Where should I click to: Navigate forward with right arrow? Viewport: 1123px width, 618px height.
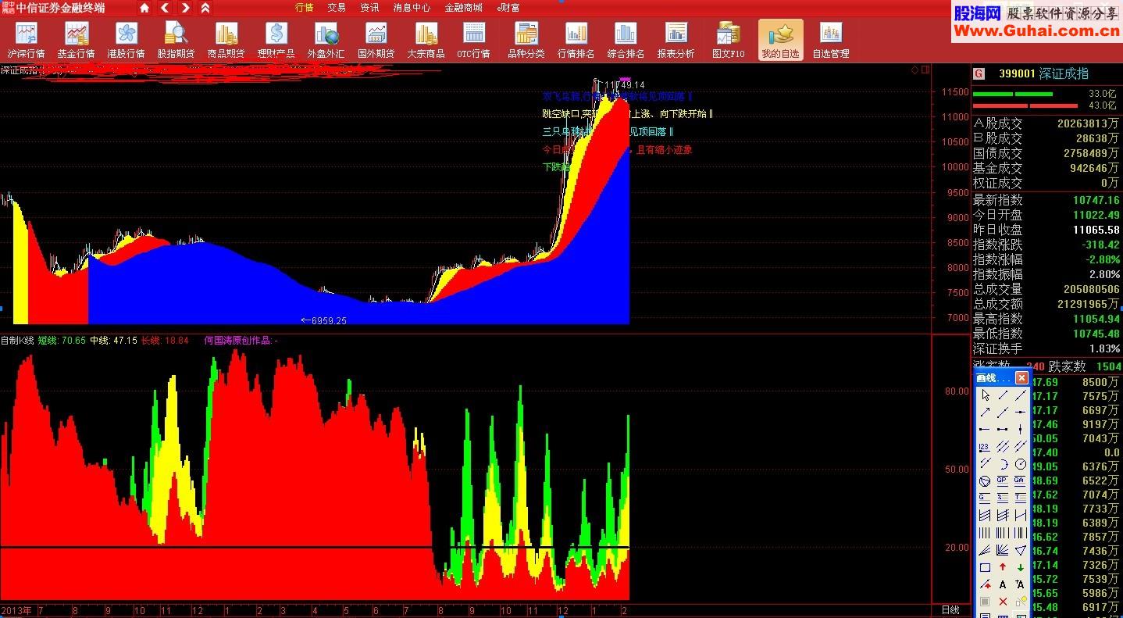[x=185, y=8]
